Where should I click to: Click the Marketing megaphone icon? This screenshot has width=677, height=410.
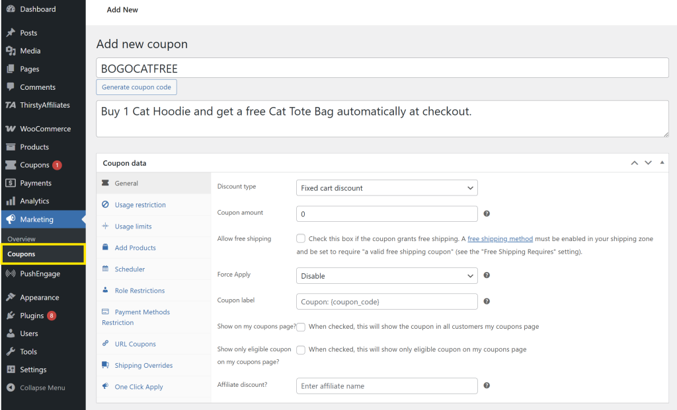(x=11, y=219)
